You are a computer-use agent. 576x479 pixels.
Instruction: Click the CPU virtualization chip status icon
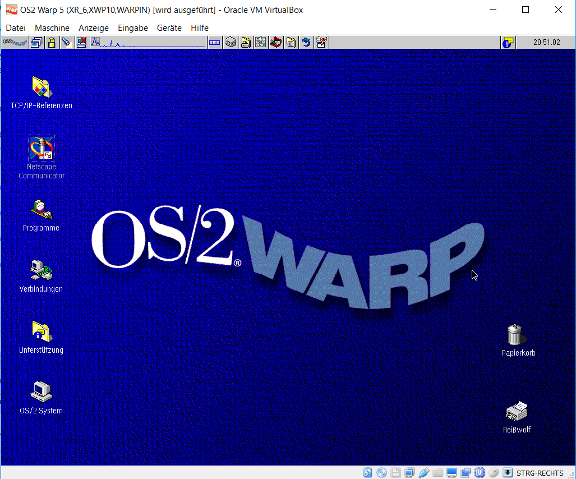point(480,473)
